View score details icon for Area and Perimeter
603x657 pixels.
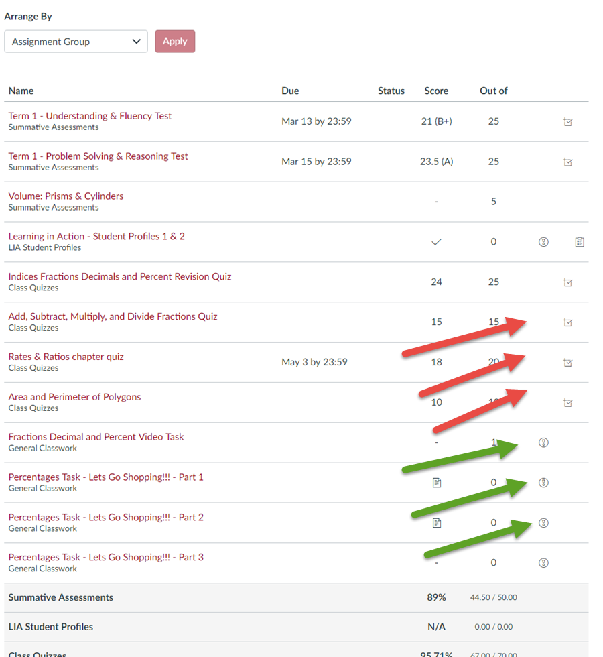(x=568, y=403)
